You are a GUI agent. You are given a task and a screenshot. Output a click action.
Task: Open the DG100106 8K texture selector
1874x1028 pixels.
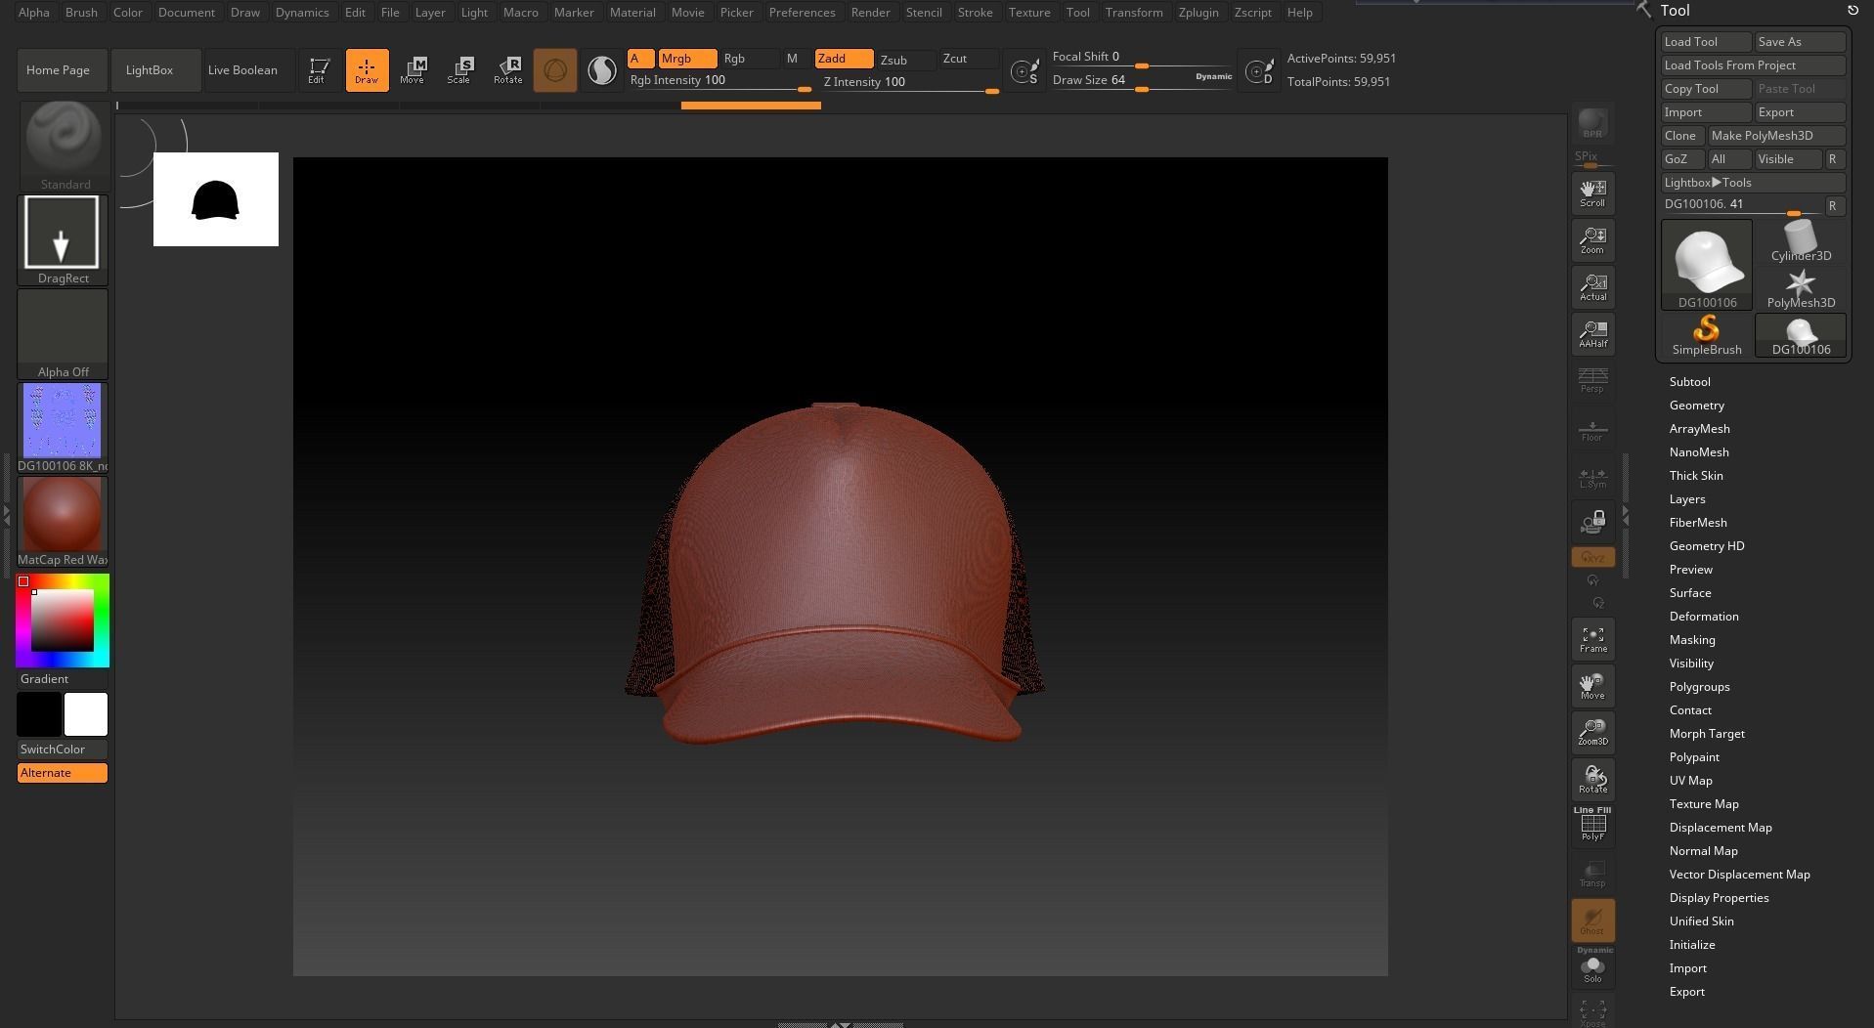pos(63,427)
